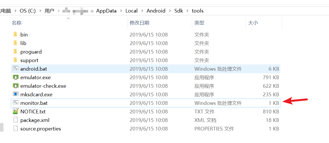
Task: Select the support file name
Action: pos(29,60)
